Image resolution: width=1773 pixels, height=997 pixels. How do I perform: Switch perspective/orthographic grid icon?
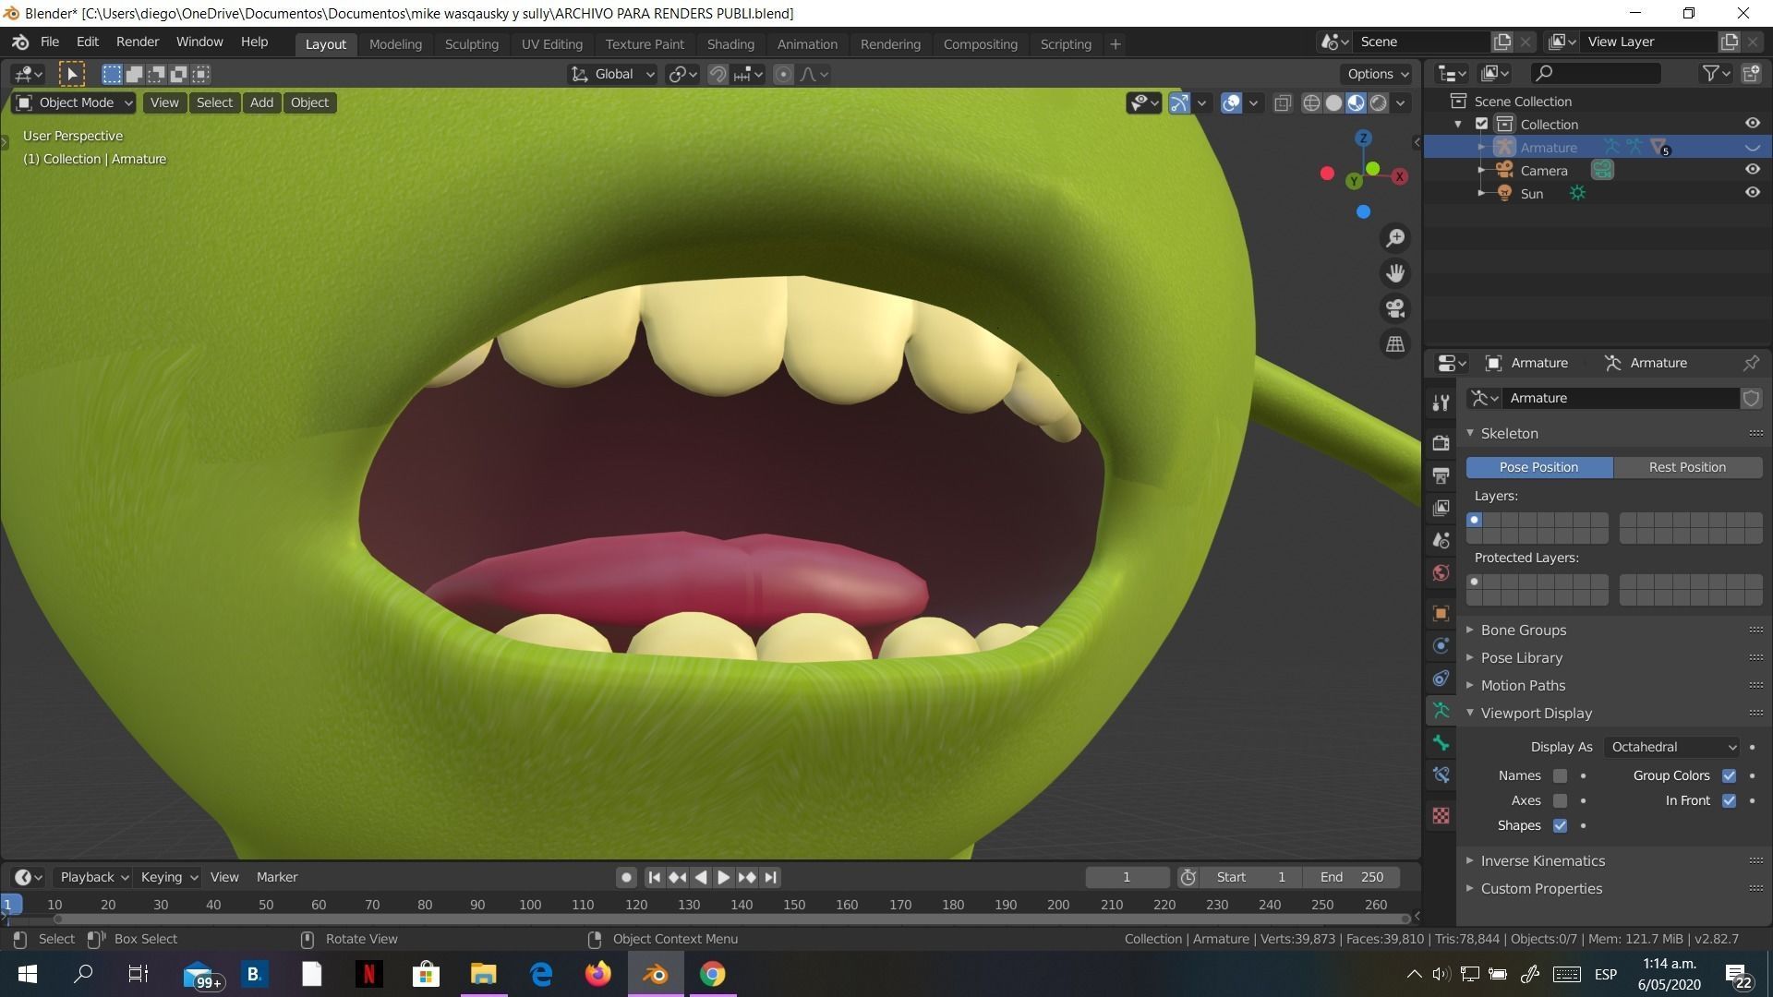(1395, 343)
